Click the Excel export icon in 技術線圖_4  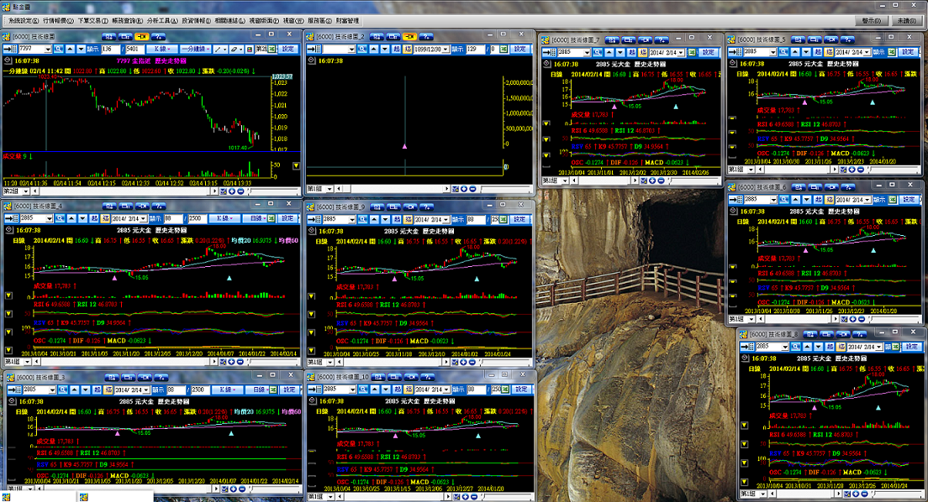pos(271,218)
